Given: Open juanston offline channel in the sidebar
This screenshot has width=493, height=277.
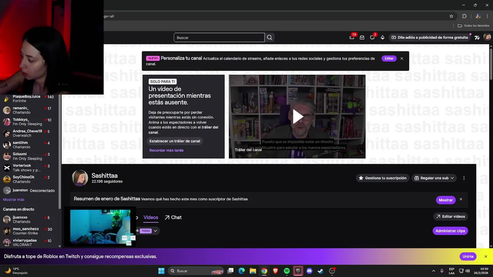Looking at the screenshot, I should pos(29,190).
